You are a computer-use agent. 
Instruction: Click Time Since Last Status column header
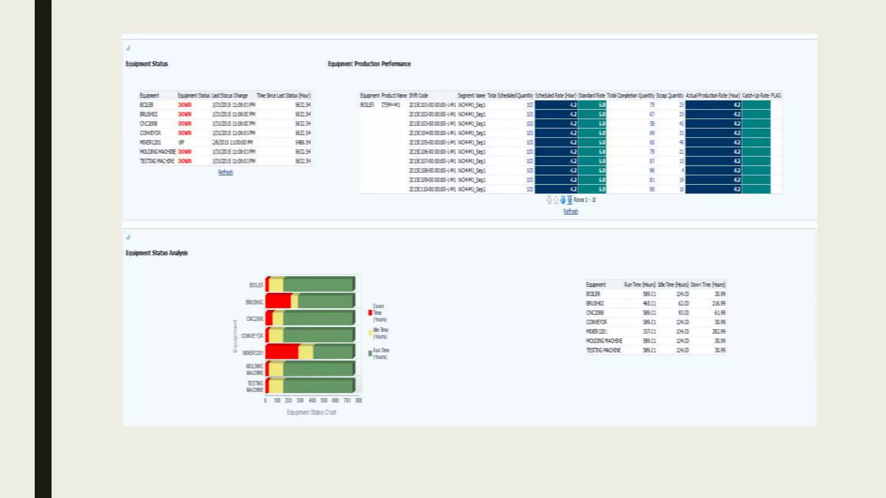[x=283, y=96]
